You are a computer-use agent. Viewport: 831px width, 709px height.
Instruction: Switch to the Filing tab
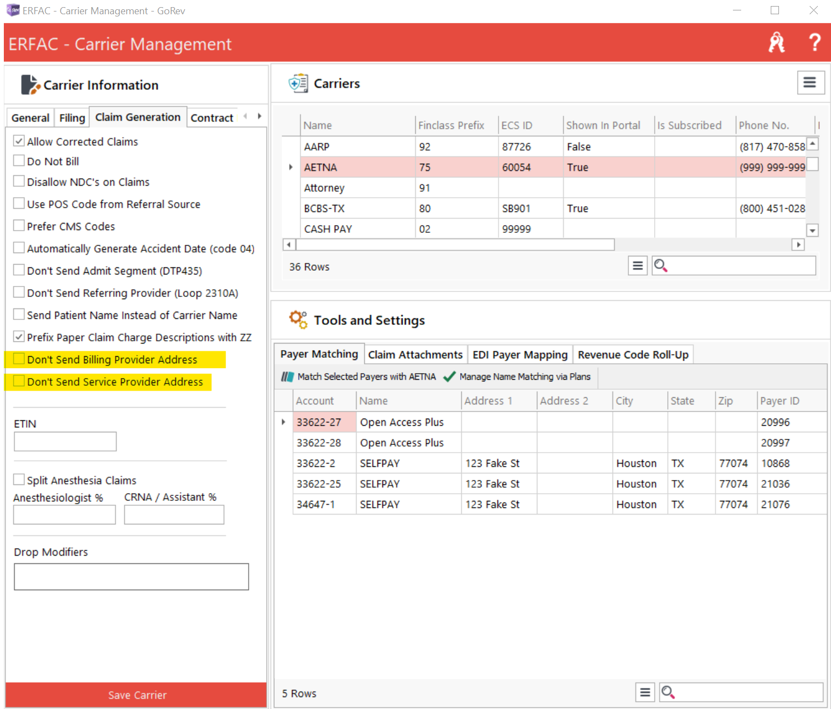(72, 118)
